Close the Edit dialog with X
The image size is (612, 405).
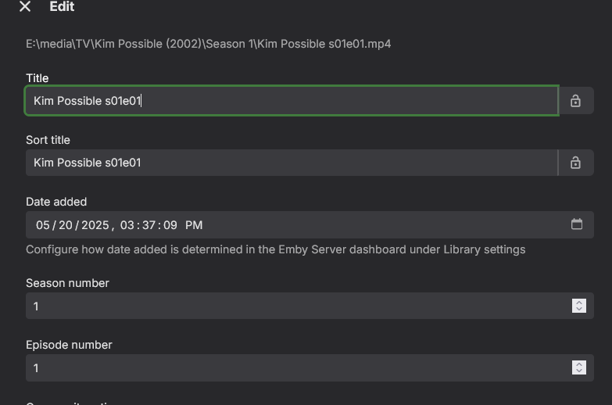25,7
